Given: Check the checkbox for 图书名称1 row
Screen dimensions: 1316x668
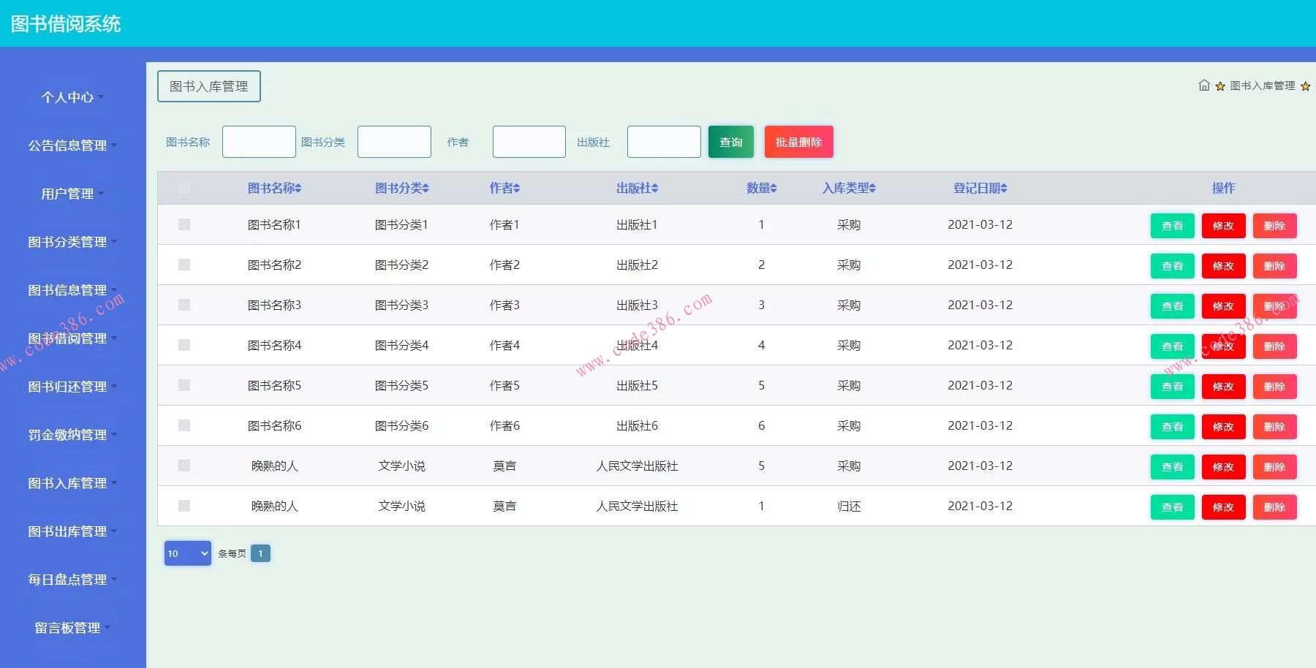Looking at the screenshot, I should click(184, 224).
